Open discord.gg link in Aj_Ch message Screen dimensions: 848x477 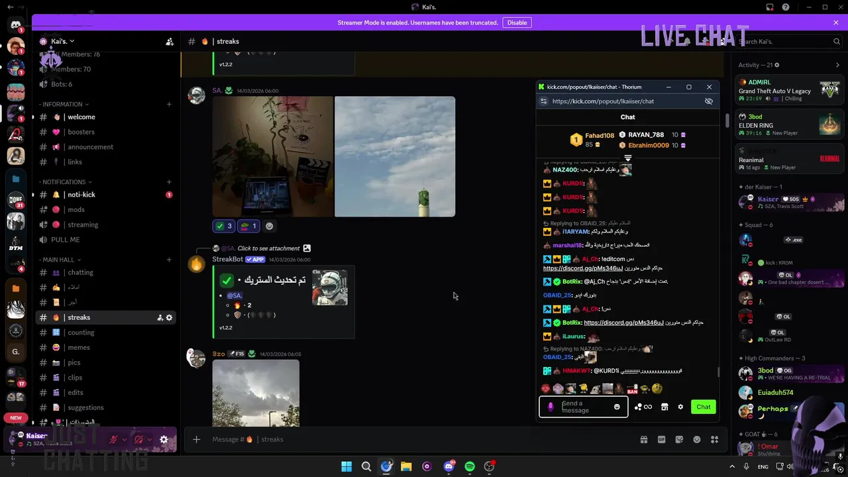tap(583, 268)
